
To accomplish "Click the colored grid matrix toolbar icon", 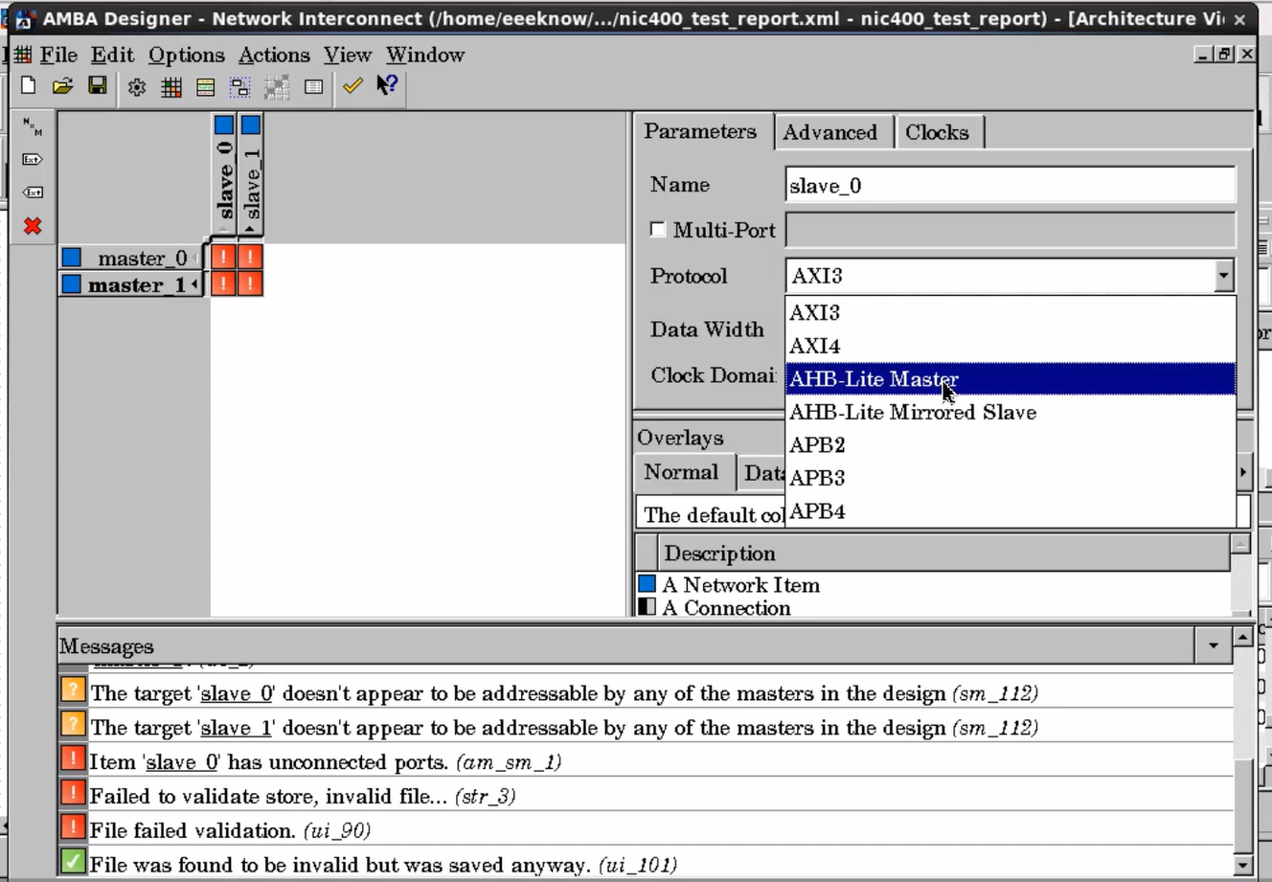I will click(x=171, y=87).
